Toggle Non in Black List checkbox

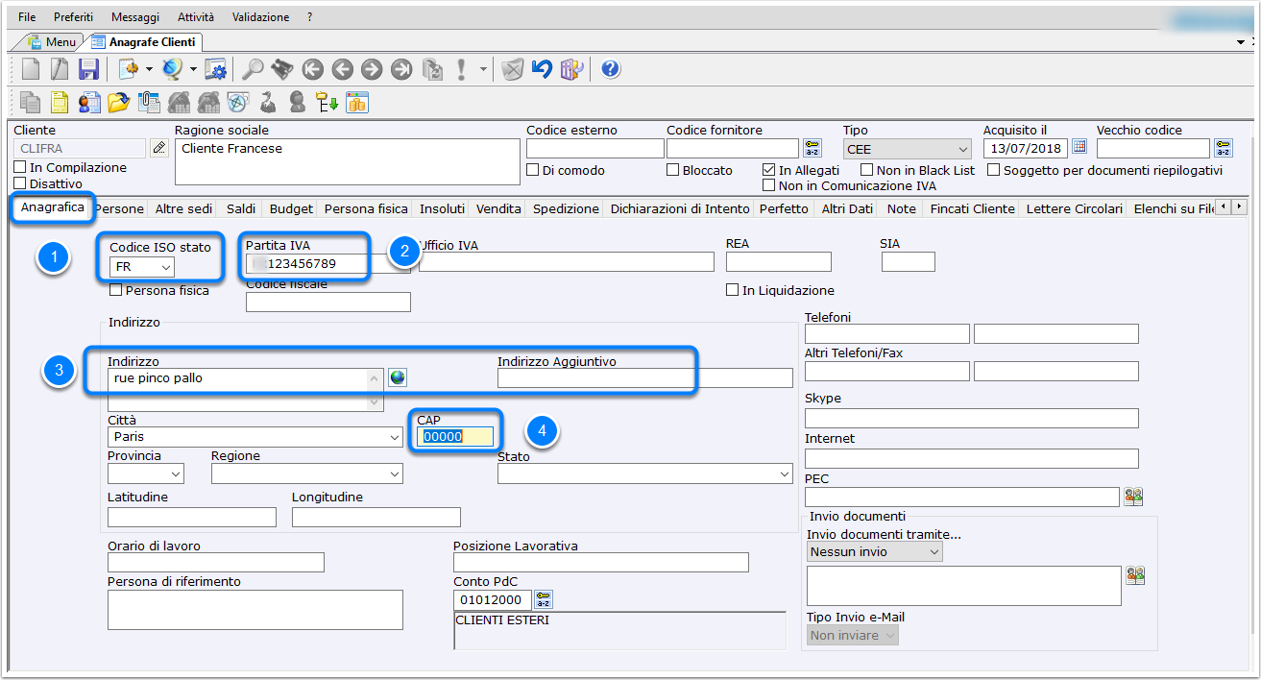pos(867,170)
